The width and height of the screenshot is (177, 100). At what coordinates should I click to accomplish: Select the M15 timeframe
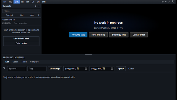pos(17,2)
